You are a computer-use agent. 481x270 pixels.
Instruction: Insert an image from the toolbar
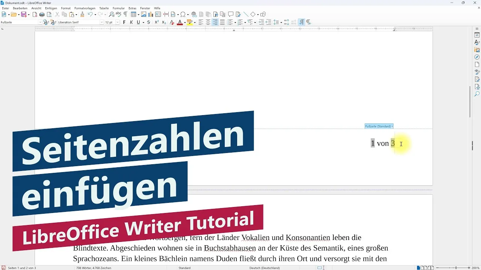coord(143,15)
